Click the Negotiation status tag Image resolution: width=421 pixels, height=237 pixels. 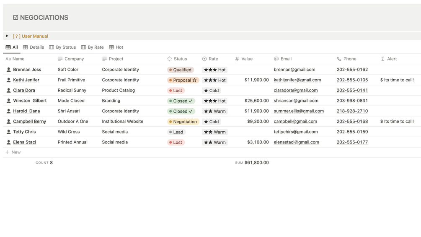point(183,122)
